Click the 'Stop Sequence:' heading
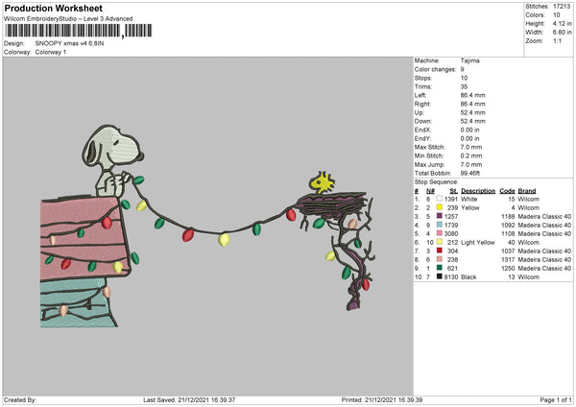Image resolution: width=576 pixels, height=407 pixels. tap(437, 182)
